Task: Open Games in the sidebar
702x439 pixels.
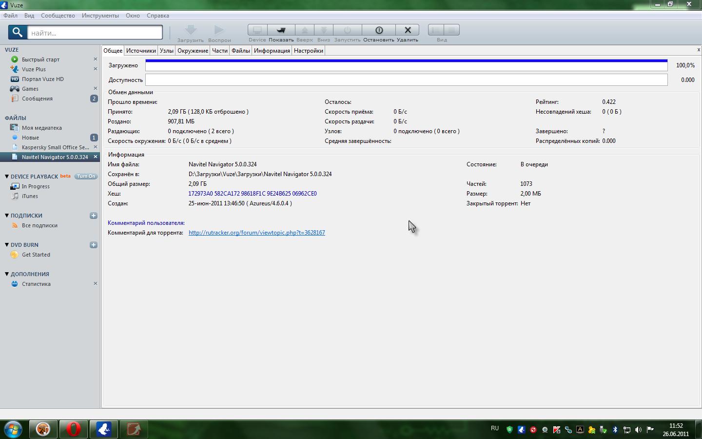Action: pyautogui.click(x=30, y=89)
